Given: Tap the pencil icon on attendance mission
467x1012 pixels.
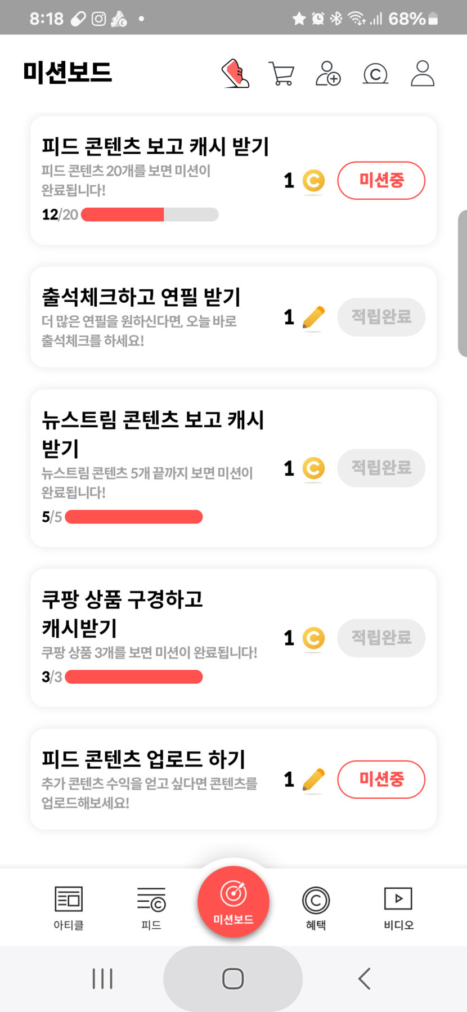Looking at the screenshot, I should point(313,317).
